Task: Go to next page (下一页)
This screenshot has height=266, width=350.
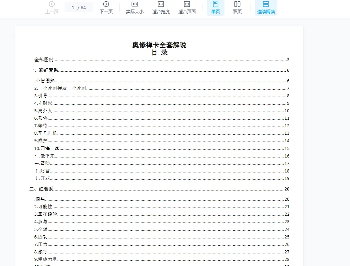Action: pyautogui.click(x=106, y=7)
